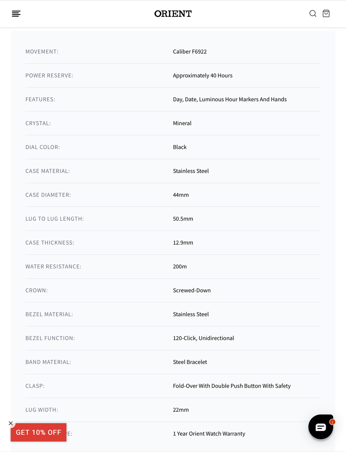The image size is (346, 452).
Task: Click the 120-Click, Unidirectional bezel text
Action: (x=203, y=338)
